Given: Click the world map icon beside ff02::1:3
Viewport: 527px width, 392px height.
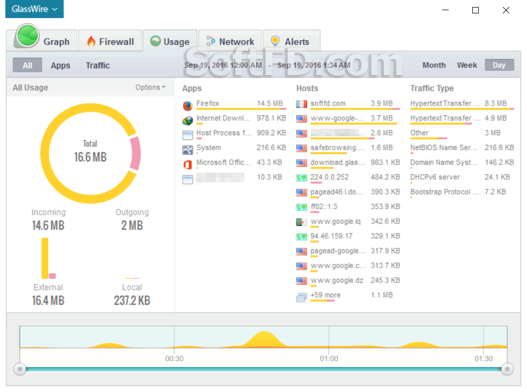Looking at the screenshot, I should [301, 207].
